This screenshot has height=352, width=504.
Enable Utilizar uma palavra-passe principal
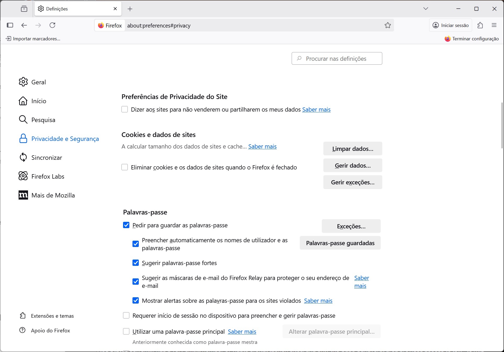pos(126,331)
